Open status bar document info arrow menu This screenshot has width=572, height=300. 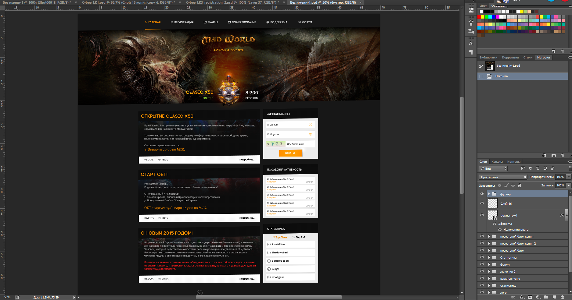coord(74,298)
